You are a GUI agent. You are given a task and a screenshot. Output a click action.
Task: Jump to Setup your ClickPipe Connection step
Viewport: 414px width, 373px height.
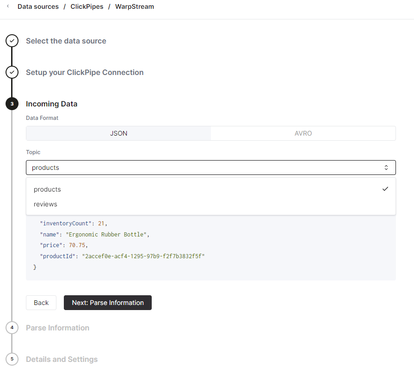tap(85, 72)
